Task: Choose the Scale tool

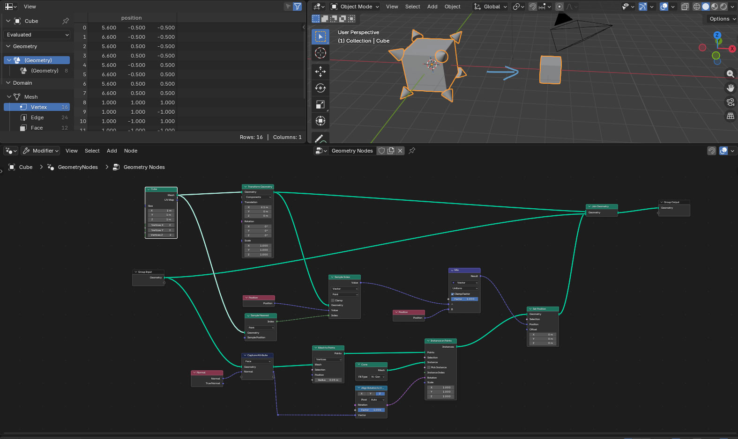Action: click(x=321, y=104)
